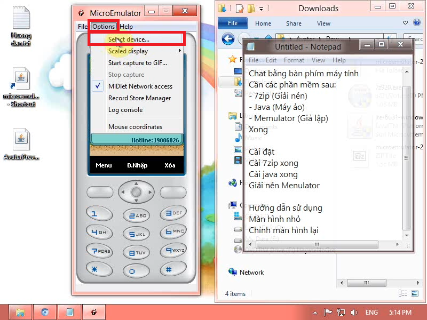427x320 pixels.
Task: Open the File menu in MicroEmulator
Action: point(83,26)
